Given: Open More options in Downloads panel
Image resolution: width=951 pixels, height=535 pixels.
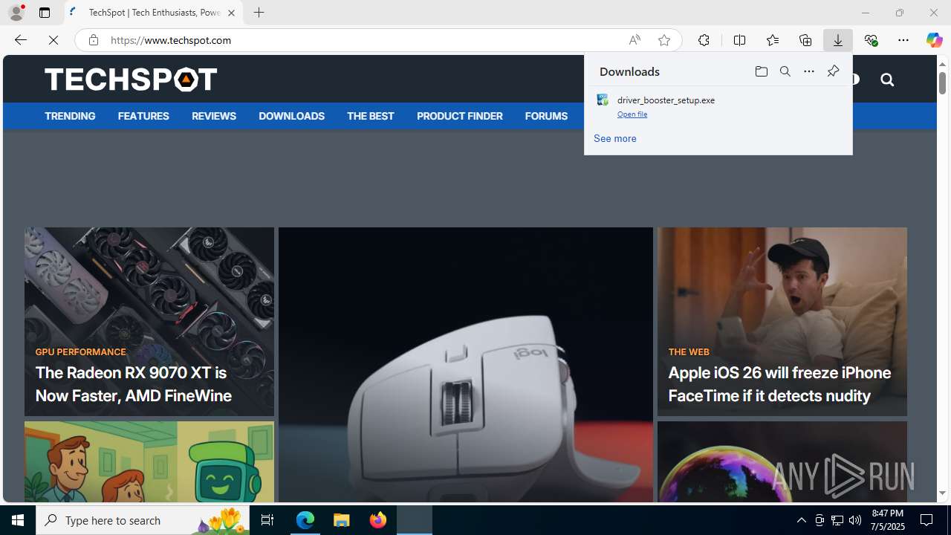Looking at the screenshot, I should click(809, 71).
